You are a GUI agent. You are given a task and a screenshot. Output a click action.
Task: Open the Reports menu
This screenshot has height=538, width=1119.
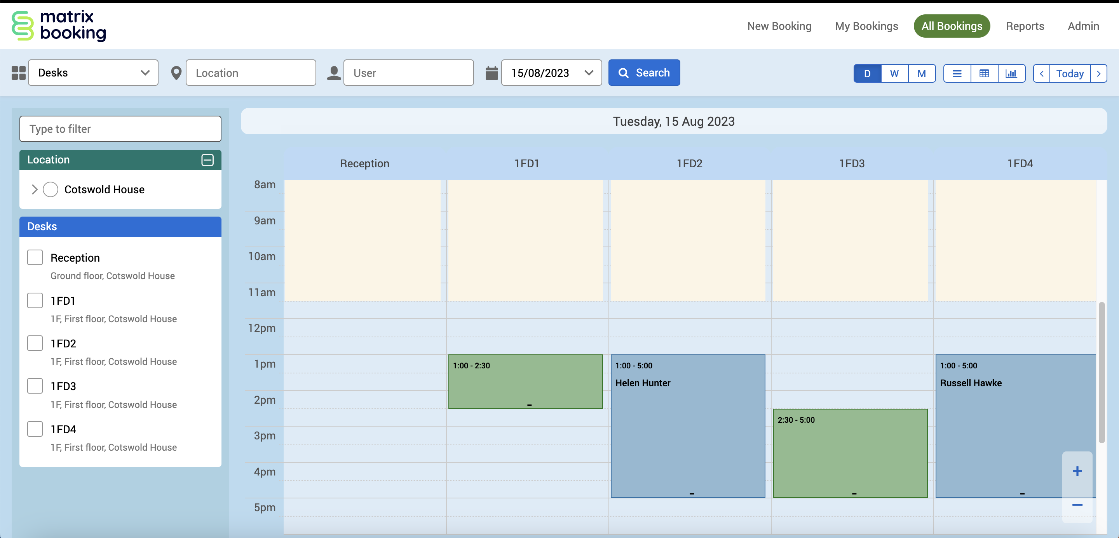[x=1025, y=26]
